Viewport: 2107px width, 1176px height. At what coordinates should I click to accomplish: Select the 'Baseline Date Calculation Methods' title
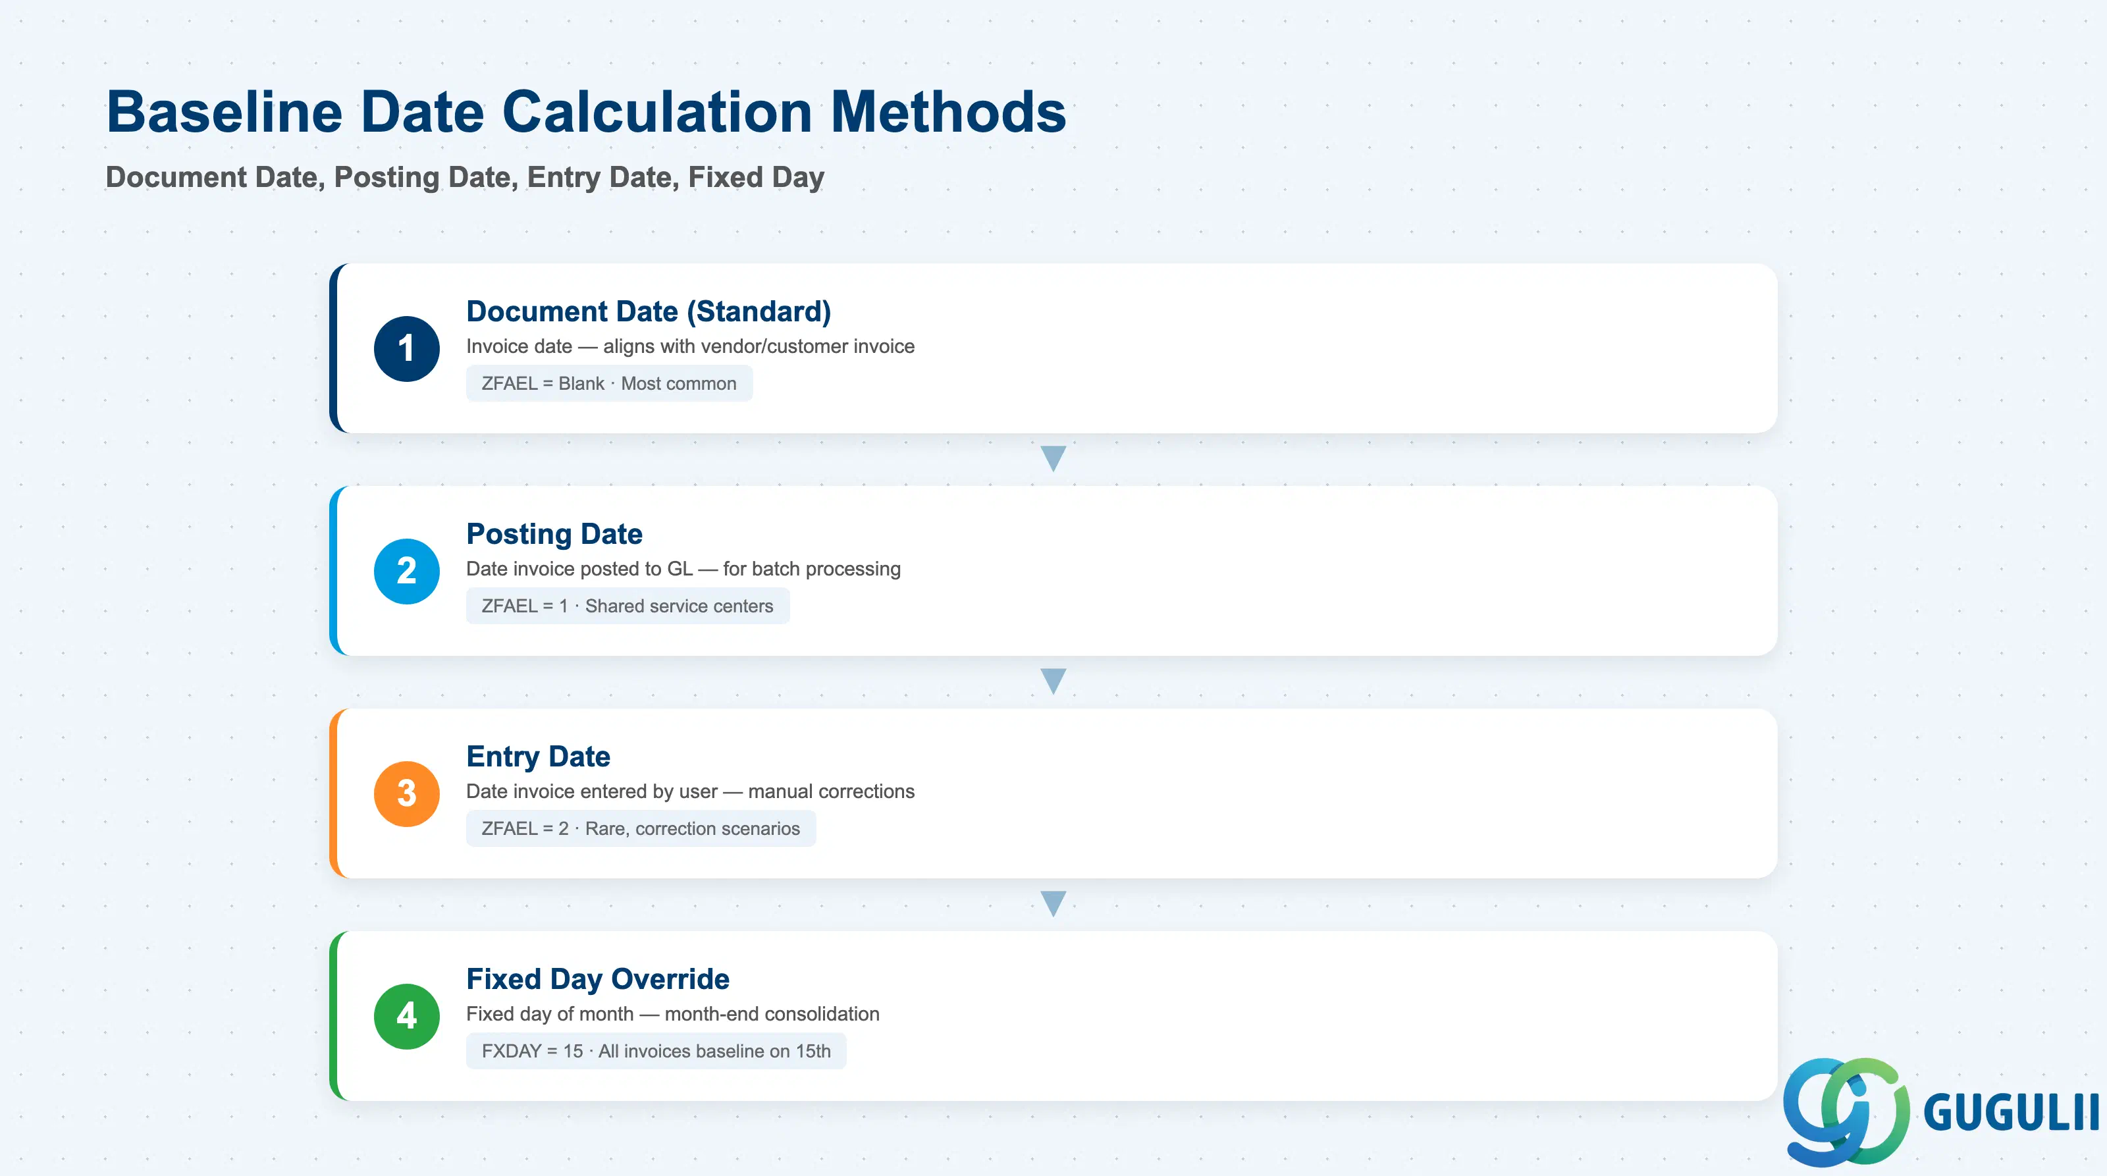point(585,111)
